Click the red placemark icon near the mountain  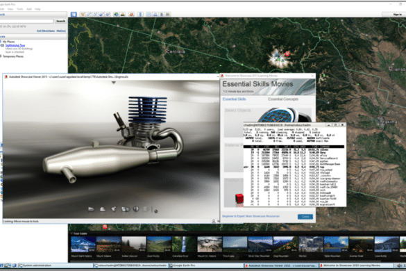click(x=287, y=54)
